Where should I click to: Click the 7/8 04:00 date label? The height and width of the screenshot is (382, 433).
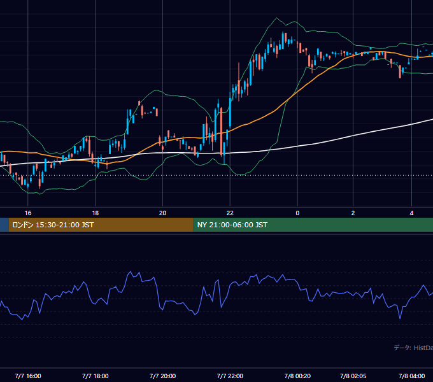(x=411, y=376)
